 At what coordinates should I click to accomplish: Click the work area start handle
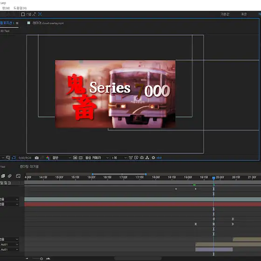[93, 174]
